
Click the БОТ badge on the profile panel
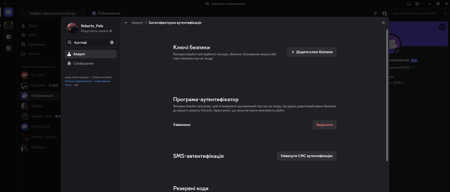point(414,61)
